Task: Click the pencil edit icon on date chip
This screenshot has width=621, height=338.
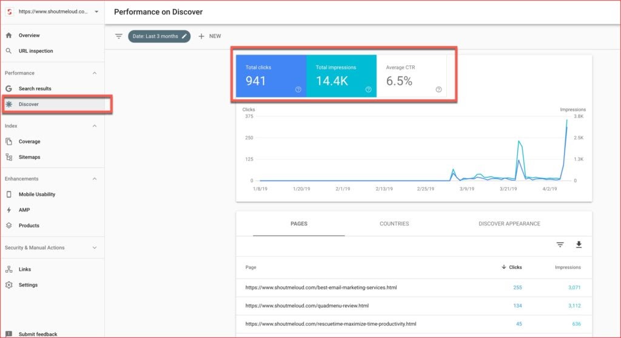Action: pyautogui.click(x=184, y=36)
